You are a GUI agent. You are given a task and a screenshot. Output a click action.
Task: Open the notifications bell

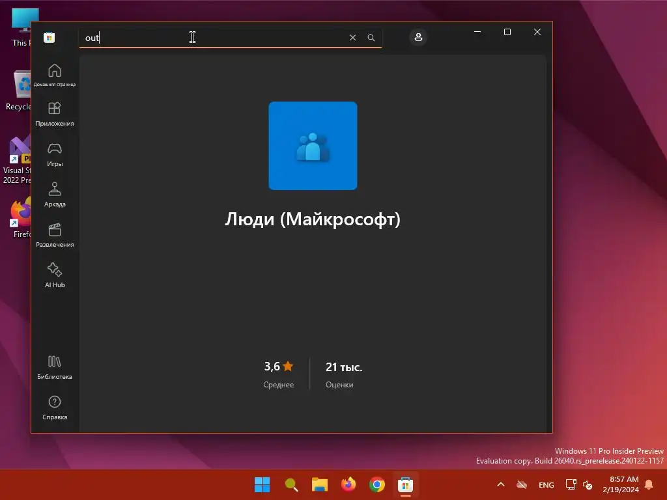[649, 484]
